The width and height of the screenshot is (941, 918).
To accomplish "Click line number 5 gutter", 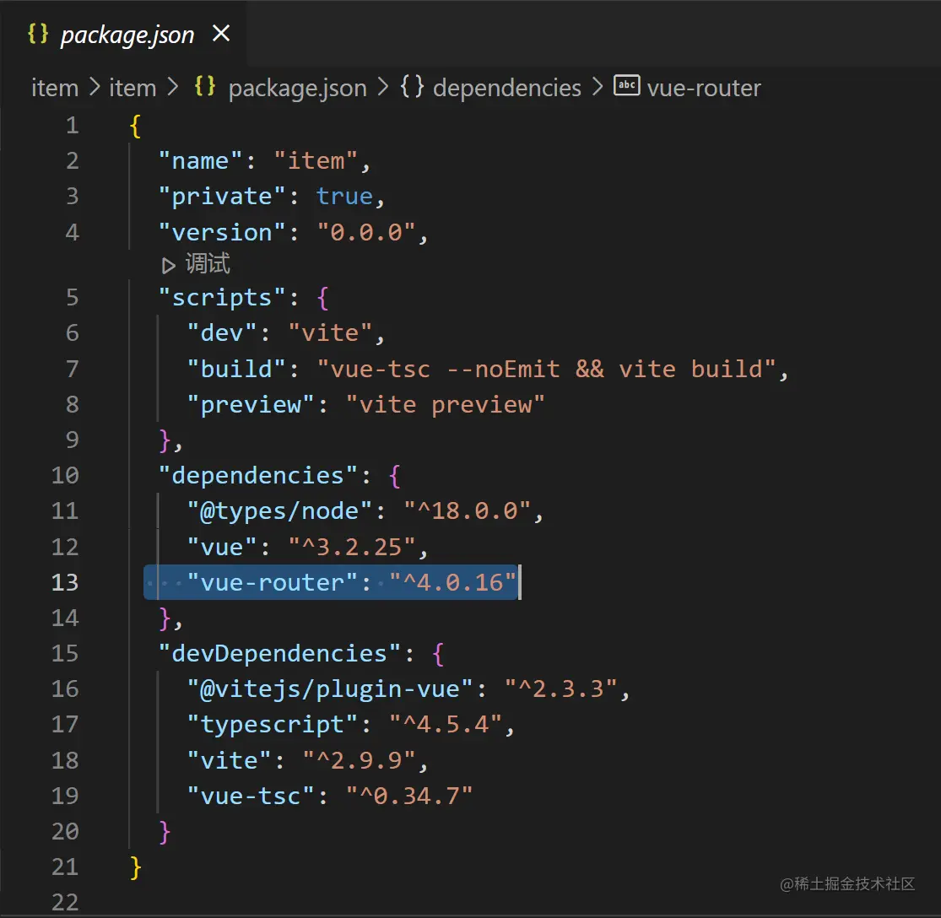I will (72, 298).
